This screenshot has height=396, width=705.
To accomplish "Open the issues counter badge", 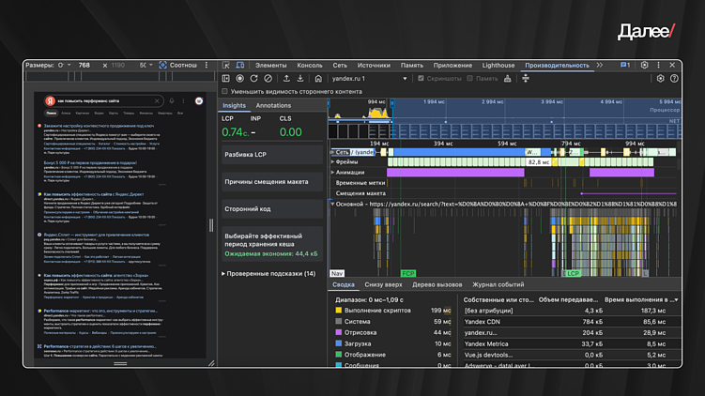I will (625, 65).
